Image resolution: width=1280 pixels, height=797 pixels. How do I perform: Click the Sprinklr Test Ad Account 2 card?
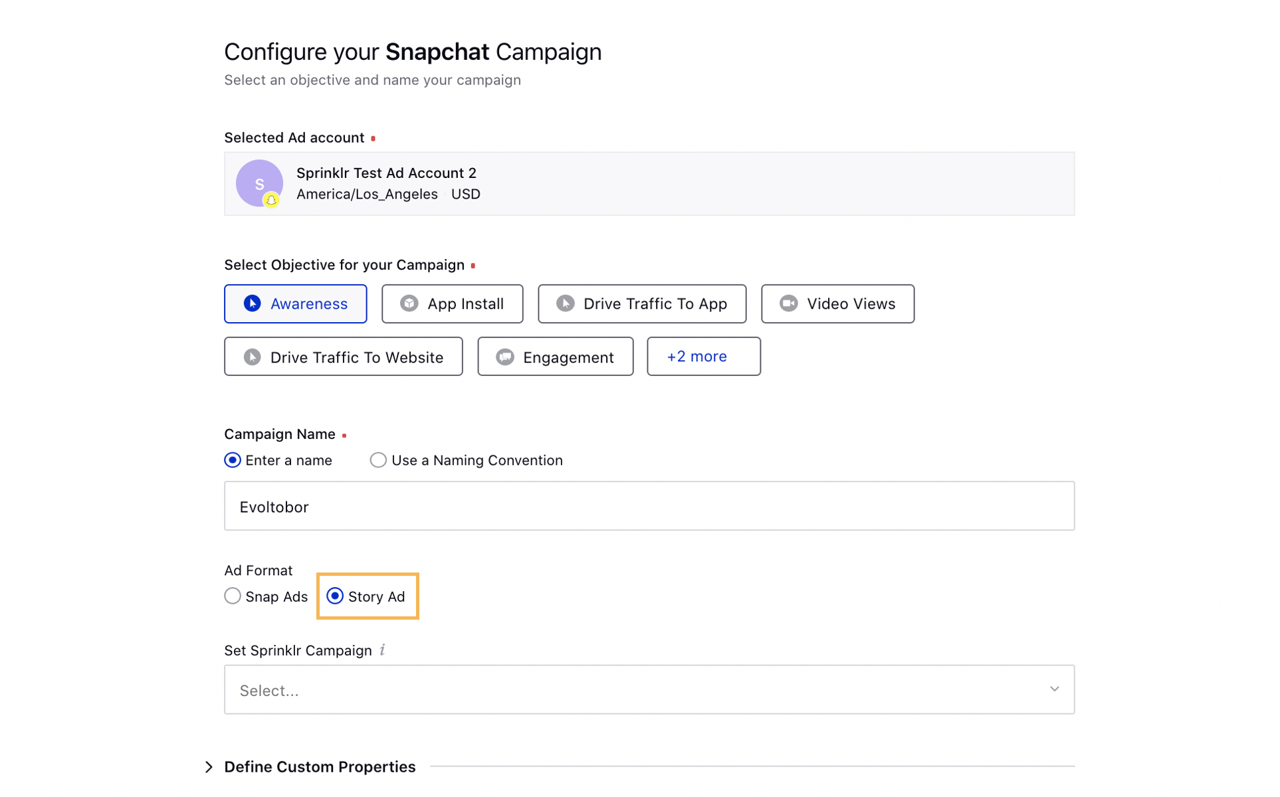click(x=649, y=183)
